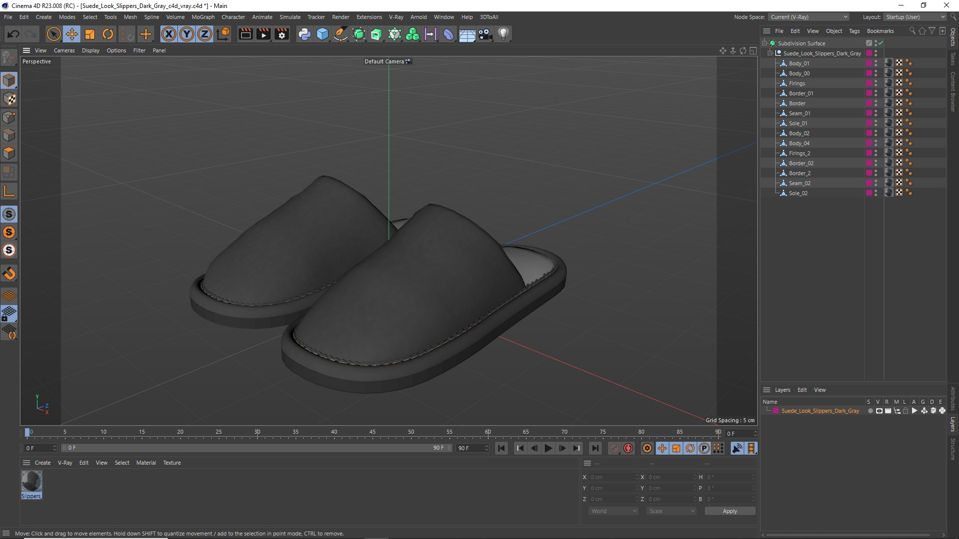
Task: Activate the Move tool
Action: point(72,34)
